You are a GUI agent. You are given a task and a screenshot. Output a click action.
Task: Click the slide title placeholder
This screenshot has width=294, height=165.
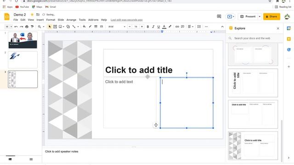pos(158,63)
